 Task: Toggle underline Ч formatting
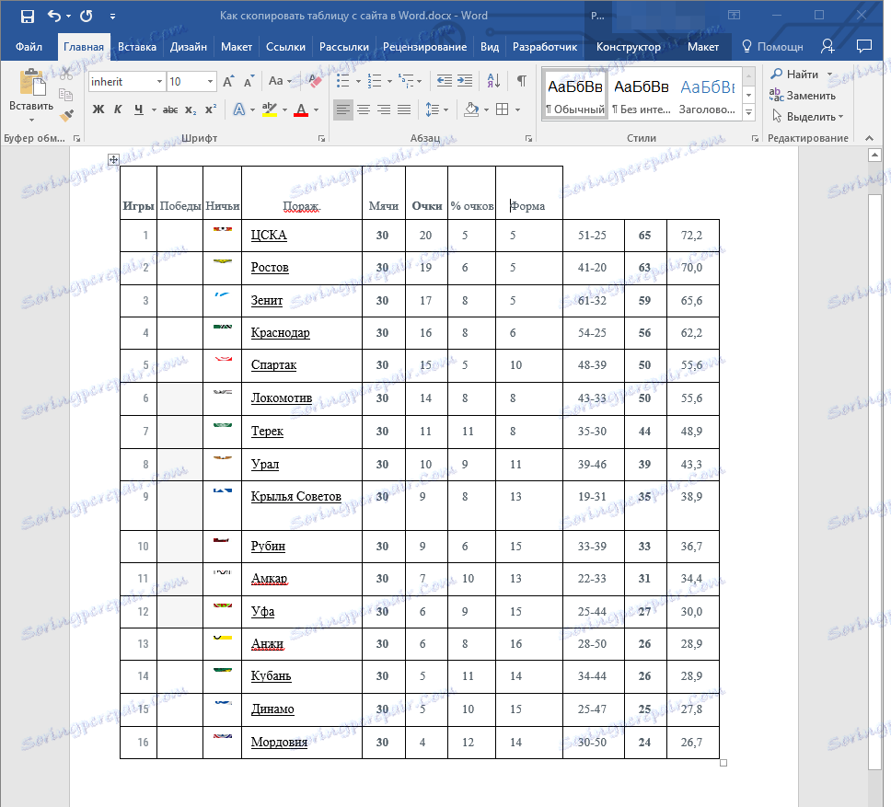click(138, 110)
